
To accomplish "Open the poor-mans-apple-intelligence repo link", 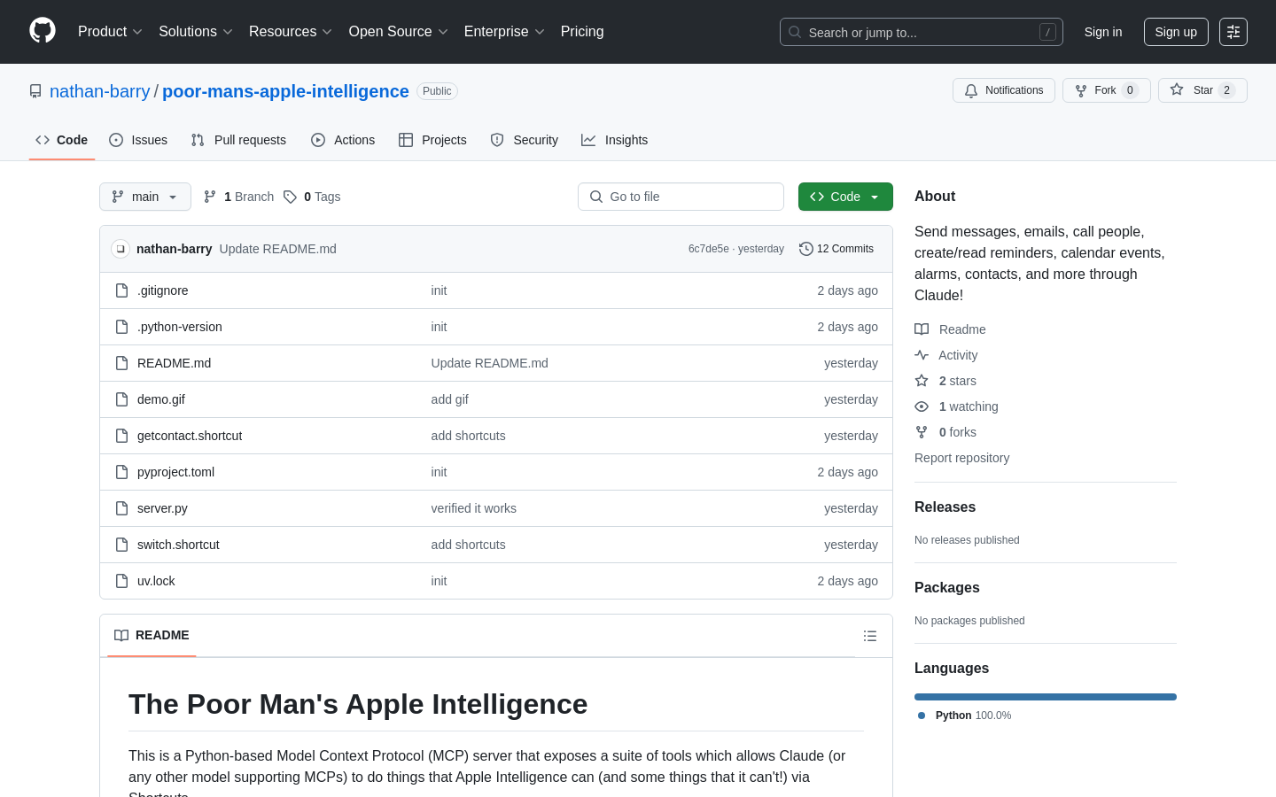I will click(x=285, y=91).
